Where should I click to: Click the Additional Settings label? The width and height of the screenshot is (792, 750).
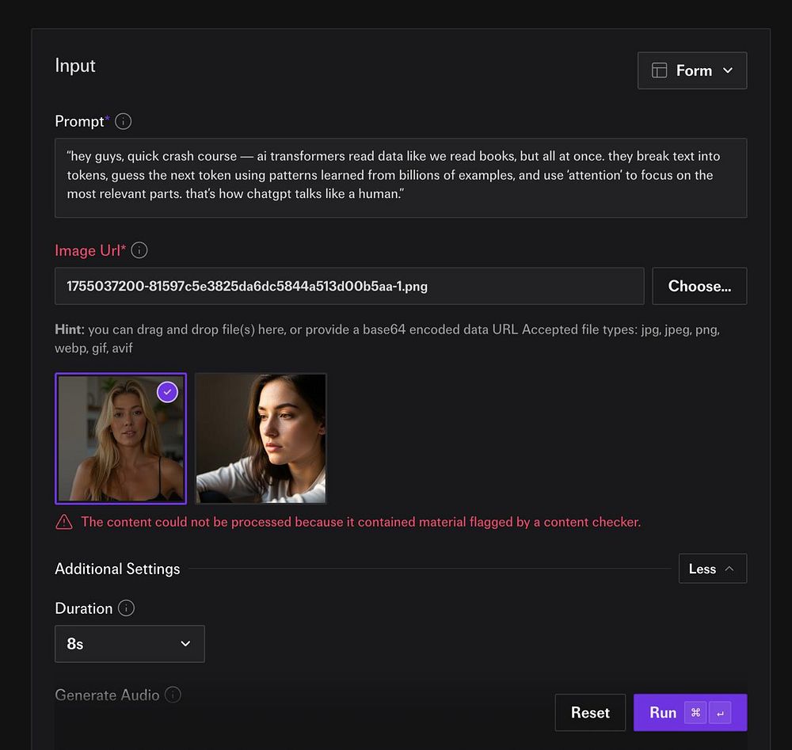coord(117,569)
